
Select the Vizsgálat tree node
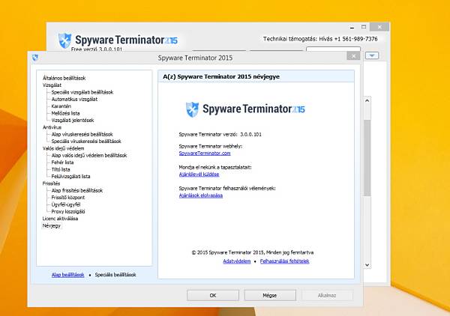(52, 85)
